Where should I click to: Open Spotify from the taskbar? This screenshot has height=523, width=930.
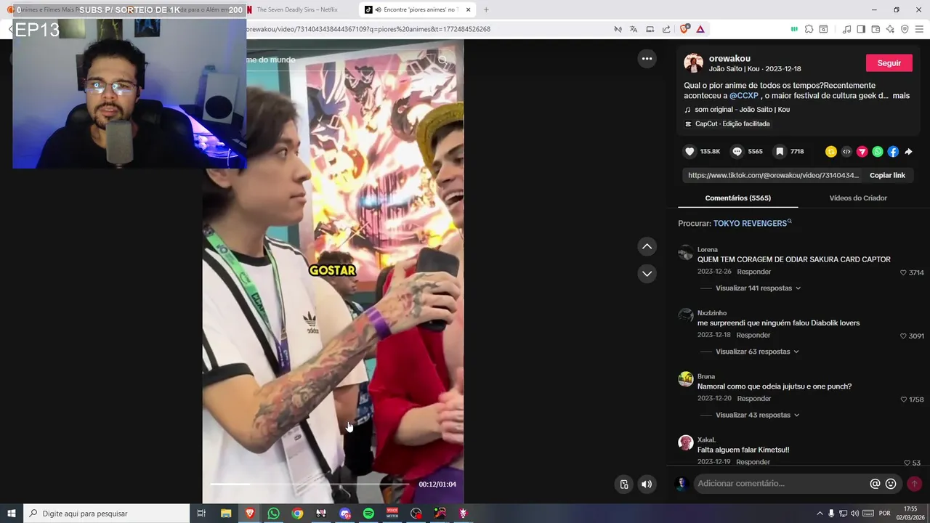coord(368,514)
